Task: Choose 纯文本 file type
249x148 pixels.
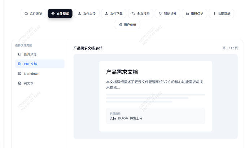Action: 40,83
